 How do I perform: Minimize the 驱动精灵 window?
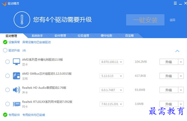pyautogui.click(x=180, y=4)
